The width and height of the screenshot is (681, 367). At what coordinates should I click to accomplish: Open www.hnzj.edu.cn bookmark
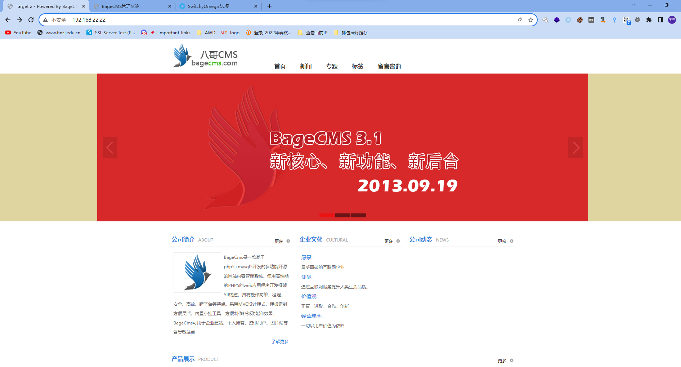tap(59, 32)
